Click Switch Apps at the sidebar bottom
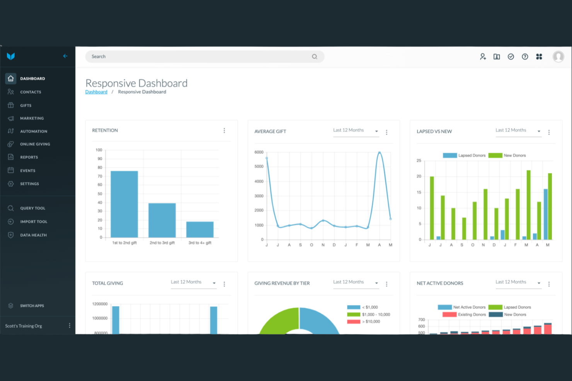 [32, 305]
